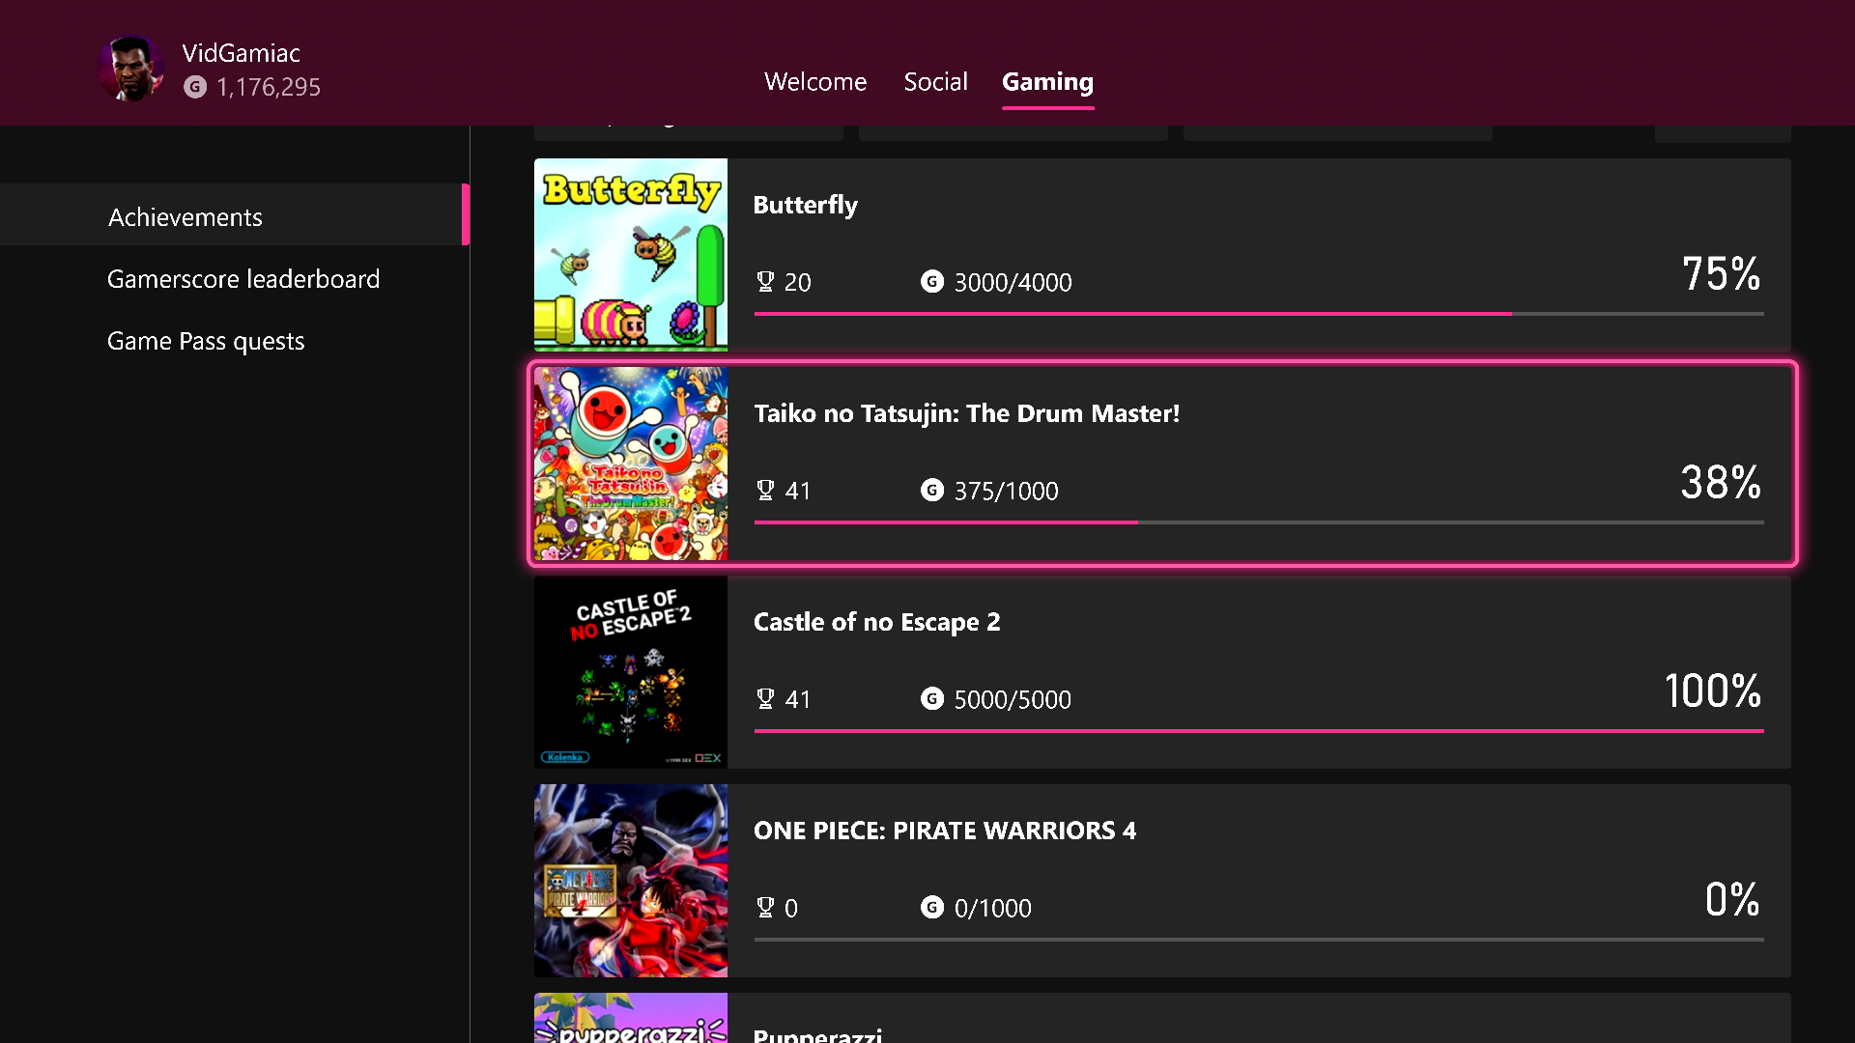Click the 38% completion value
Viewport: 1855px width, 1043px height.
[1721, 483]
